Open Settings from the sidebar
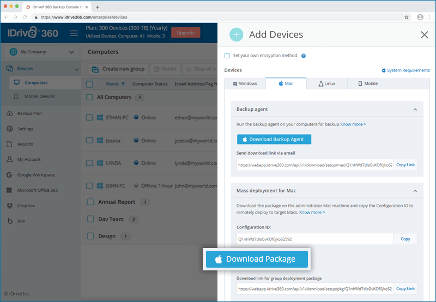This screenshot has width=436, height=302. coord(25,129)
